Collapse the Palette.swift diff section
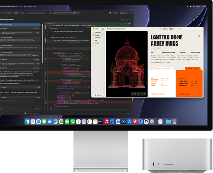The image size is (213, 173). [46, 24]
